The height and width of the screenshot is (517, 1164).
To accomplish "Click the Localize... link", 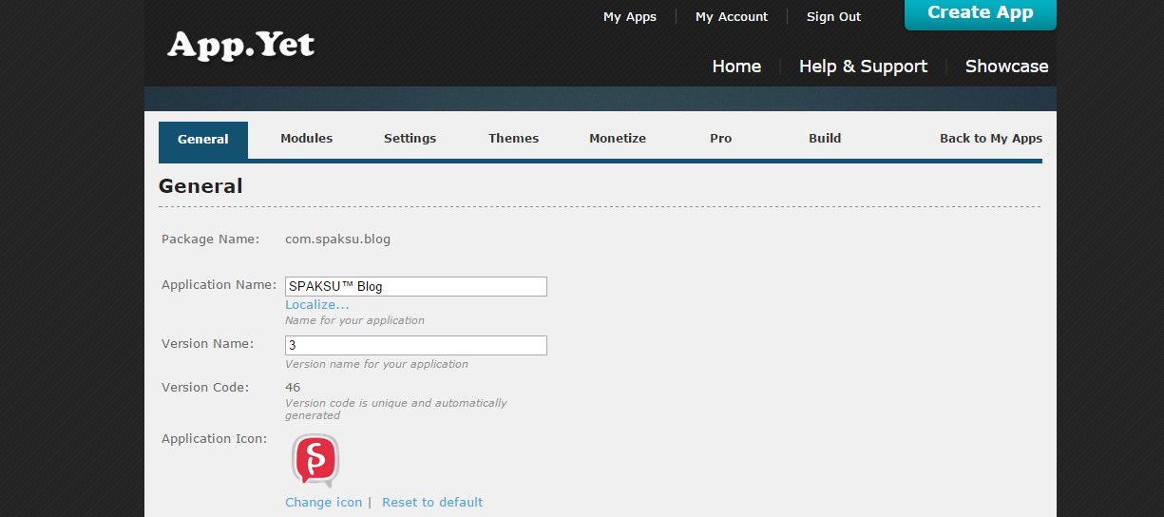I will (317, 304).
